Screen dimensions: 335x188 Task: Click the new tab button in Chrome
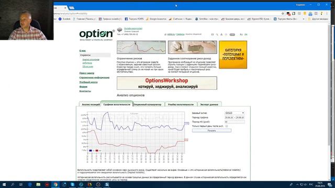[x=72, y=8]
